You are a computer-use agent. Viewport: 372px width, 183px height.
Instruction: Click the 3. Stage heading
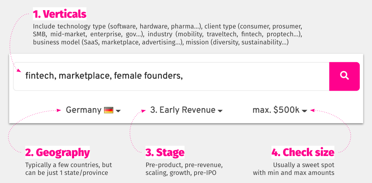point(165,152)
